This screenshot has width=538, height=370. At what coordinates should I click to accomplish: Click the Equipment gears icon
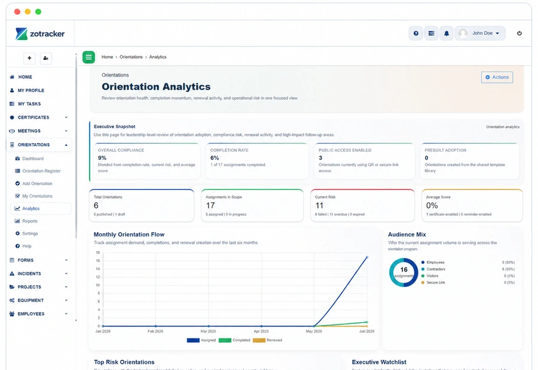pyautogui.click(x=12, y=300)
